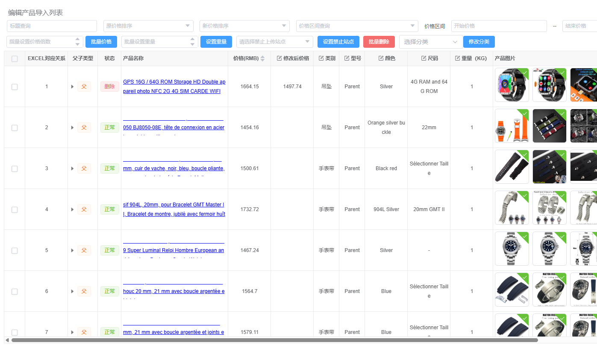Check the checkbox for row 1

(x=15, y=87)
